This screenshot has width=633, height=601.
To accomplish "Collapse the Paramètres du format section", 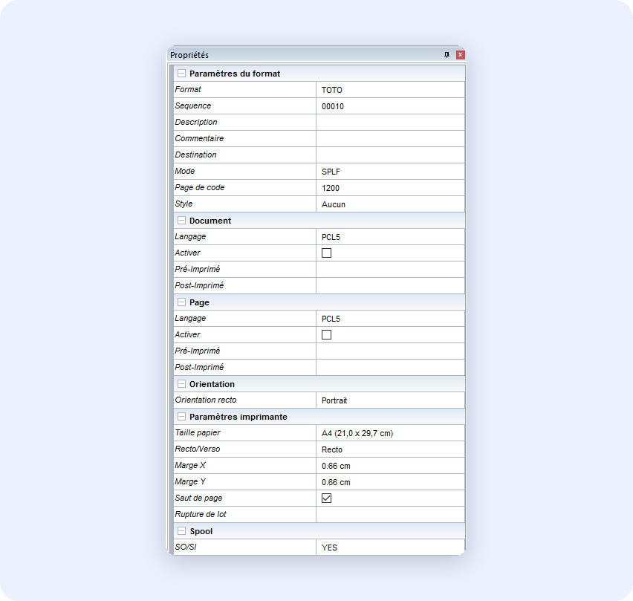I will click(182, 74).
